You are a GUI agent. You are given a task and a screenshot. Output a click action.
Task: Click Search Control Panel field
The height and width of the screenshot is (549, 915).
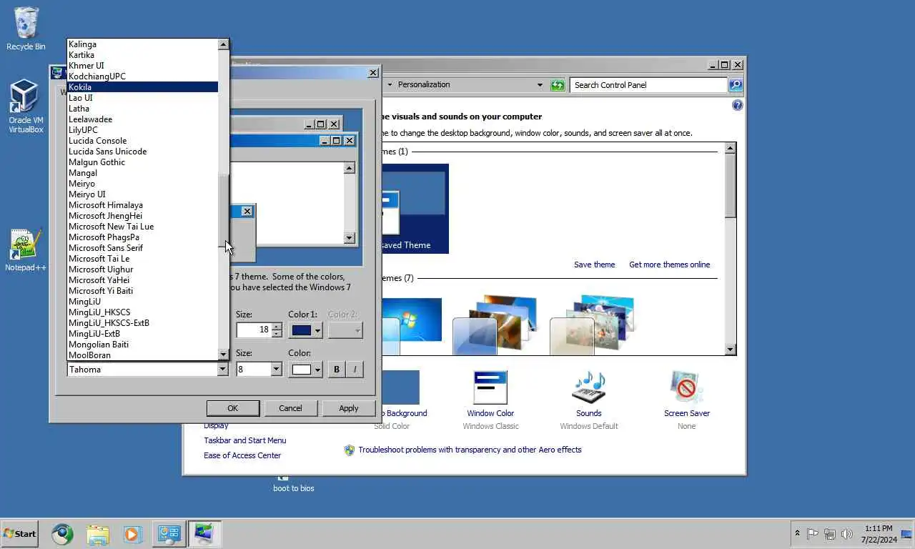(649, 85)
